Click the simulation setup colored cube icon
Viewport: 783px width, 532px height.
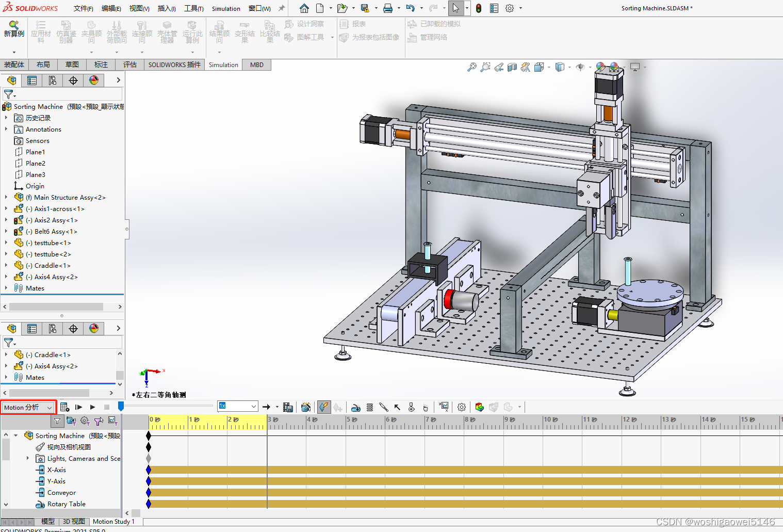click(480, 407)
